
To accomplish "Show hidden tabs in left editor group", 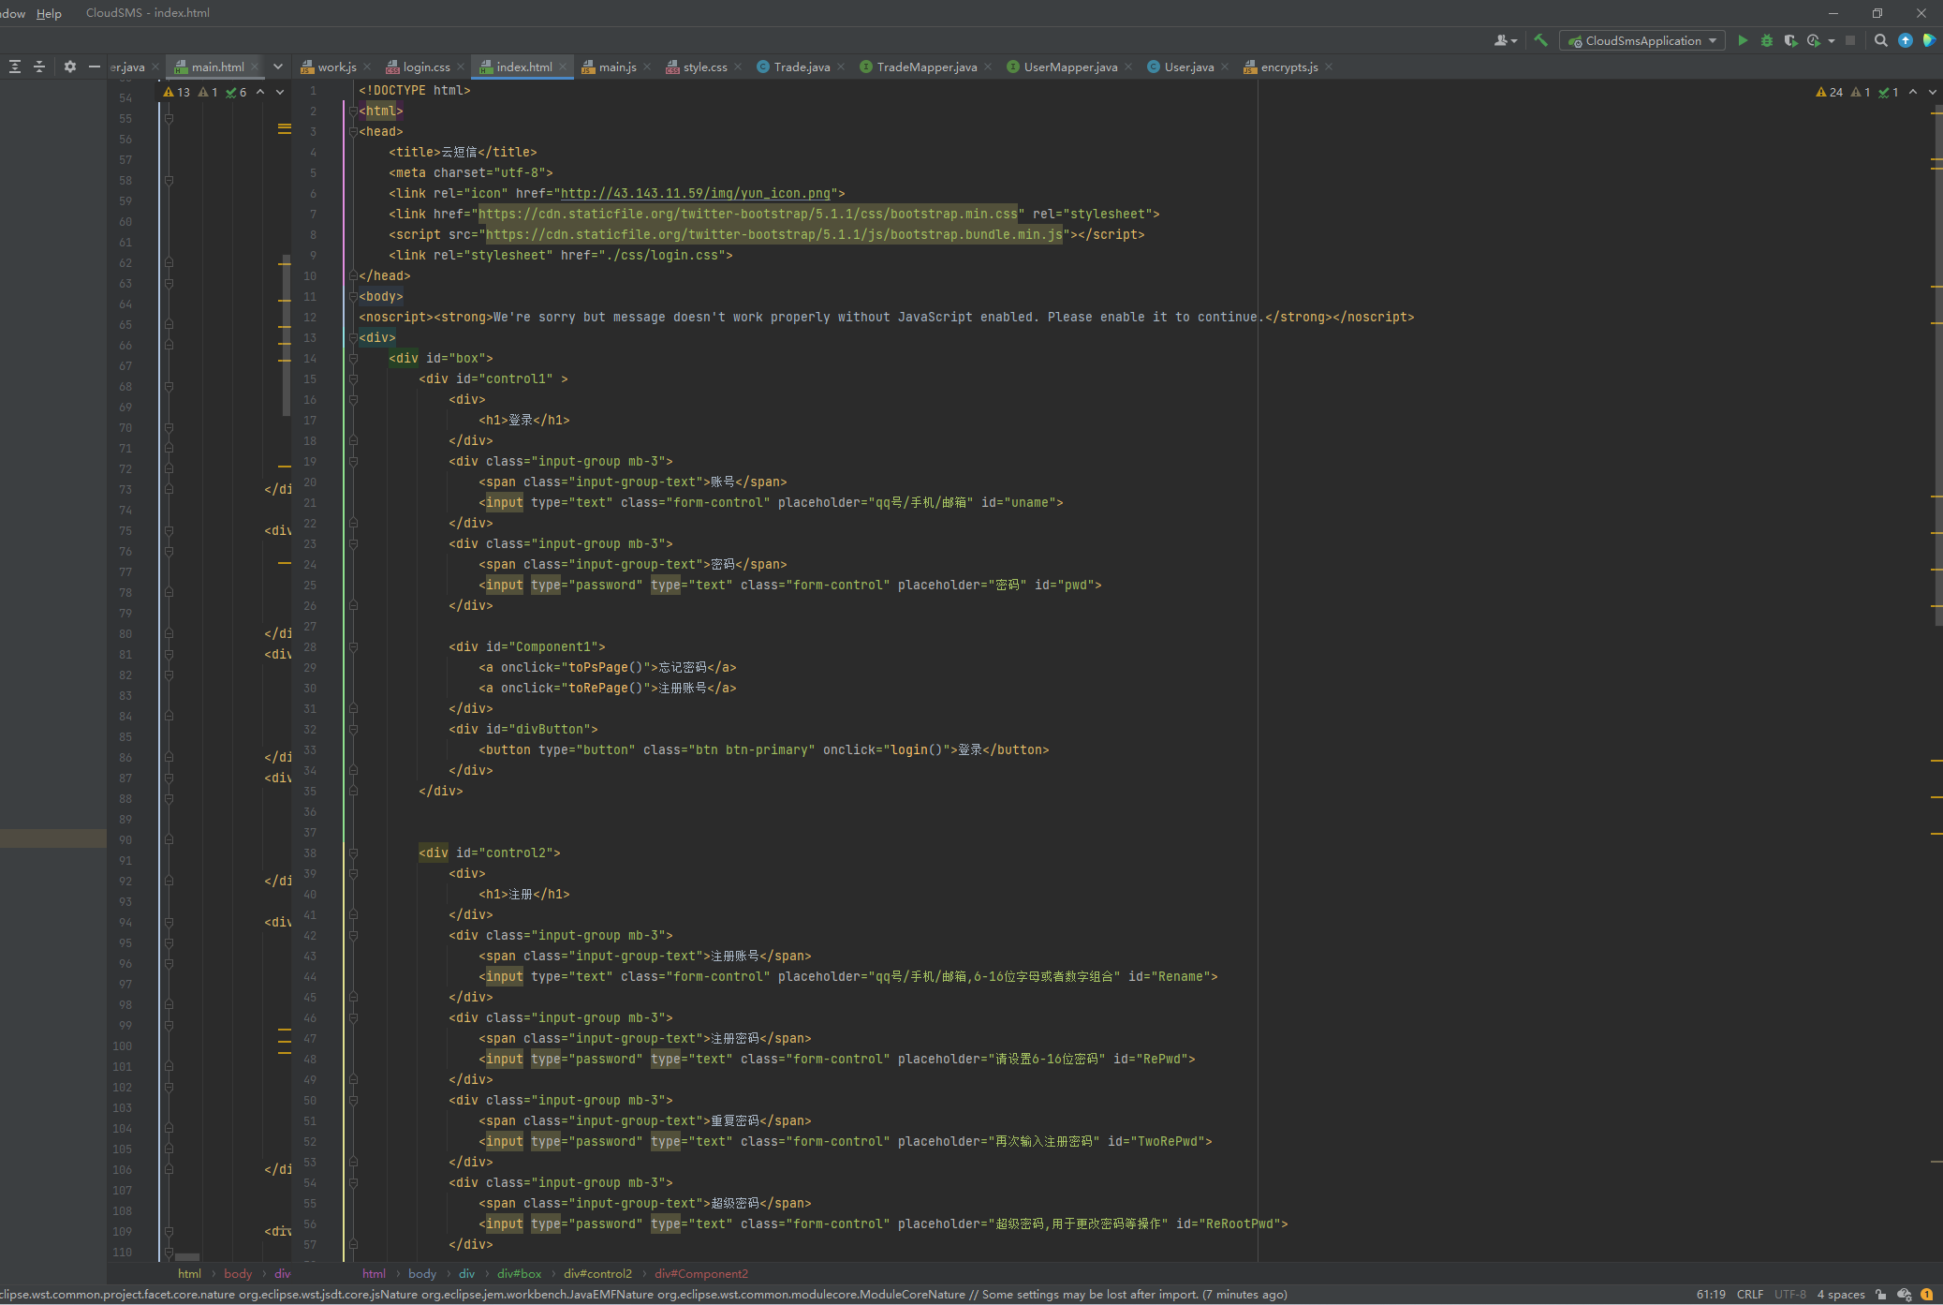I will (x=278, y=67).
